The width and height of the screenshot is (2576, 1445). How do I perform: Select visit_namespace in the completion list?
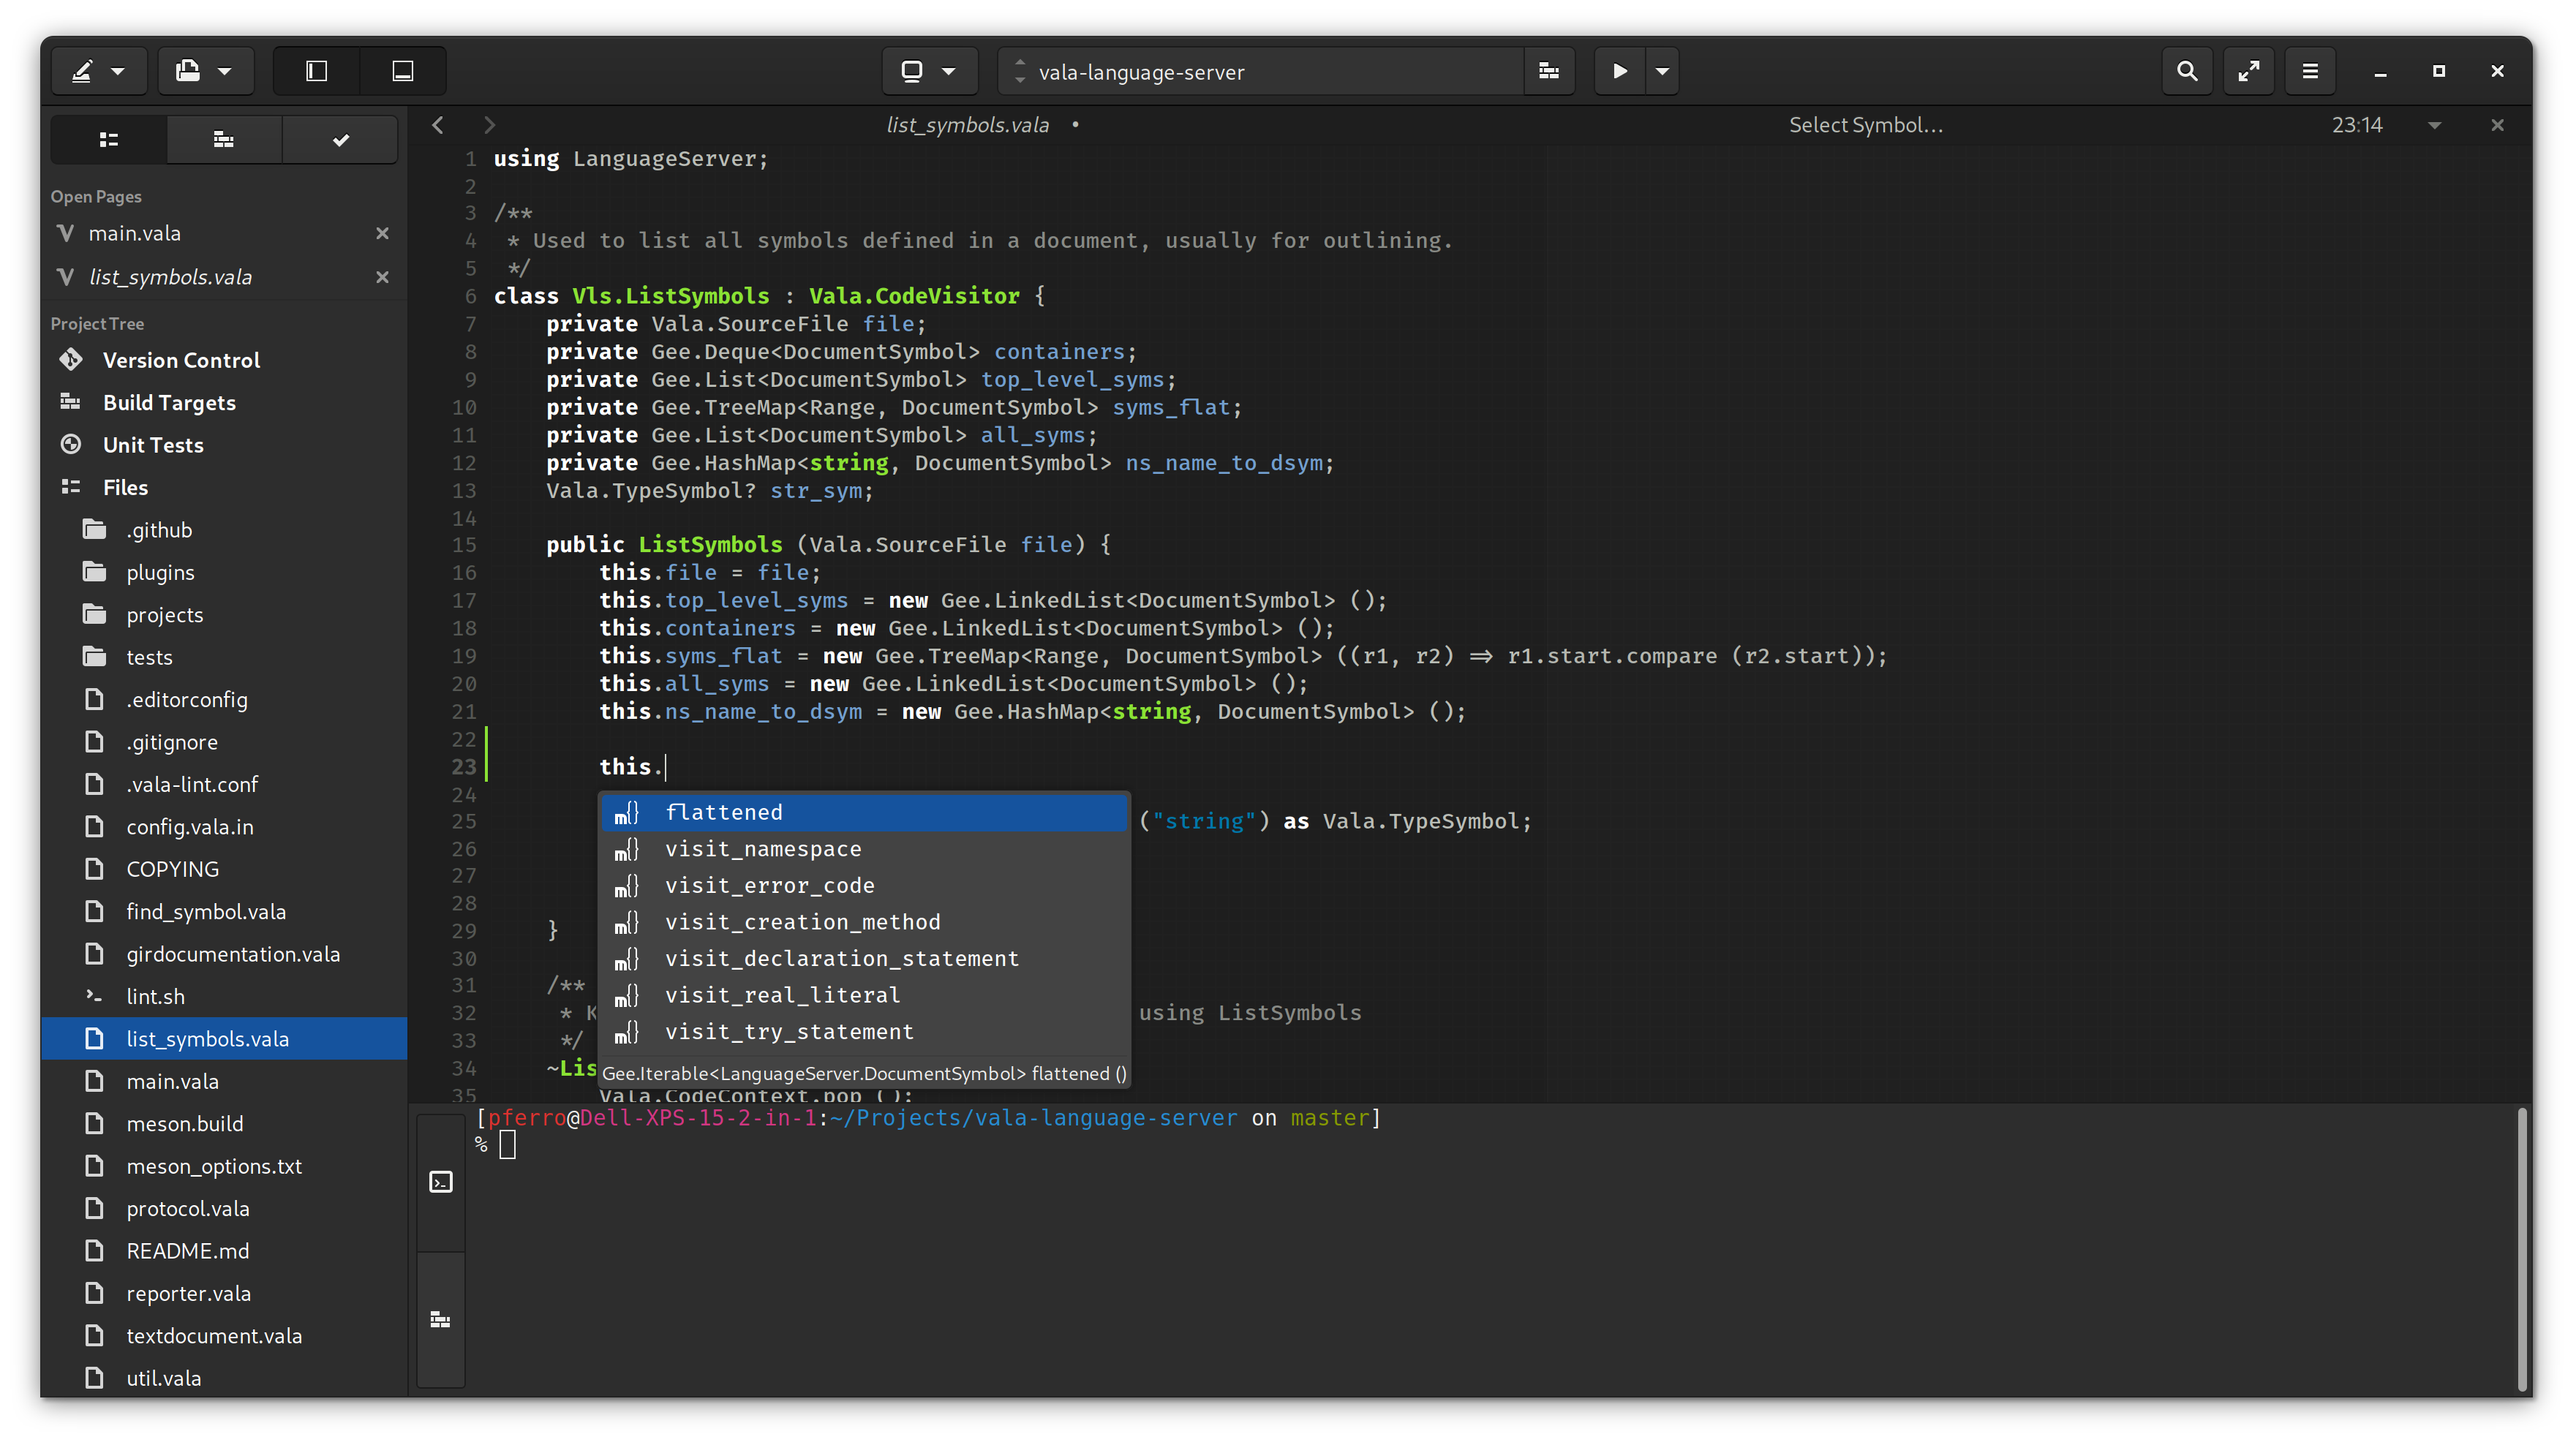click(x=763, y=849)
